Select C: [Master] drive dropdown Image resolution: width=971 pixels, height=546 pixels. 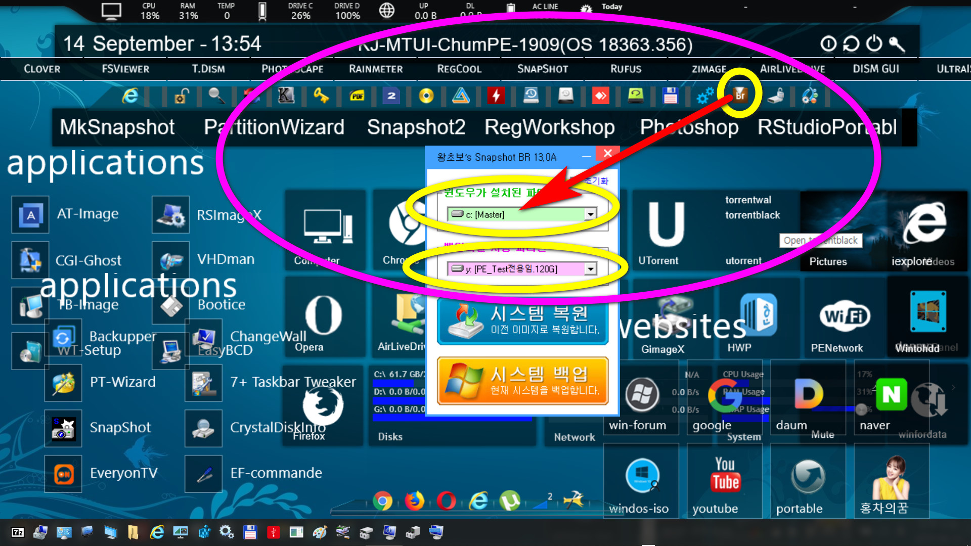(521, 214)
